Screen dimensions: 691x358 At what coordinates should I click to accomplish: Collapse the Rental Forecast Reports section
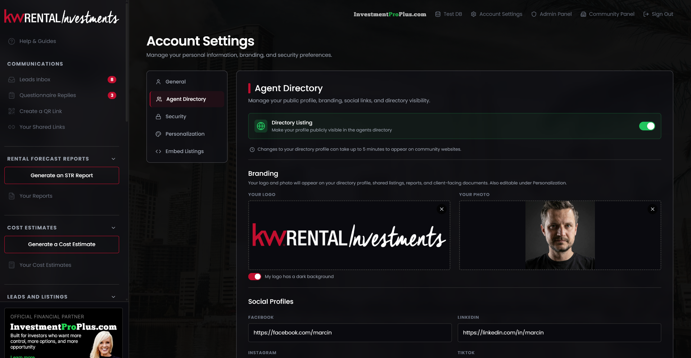(113, 159)
